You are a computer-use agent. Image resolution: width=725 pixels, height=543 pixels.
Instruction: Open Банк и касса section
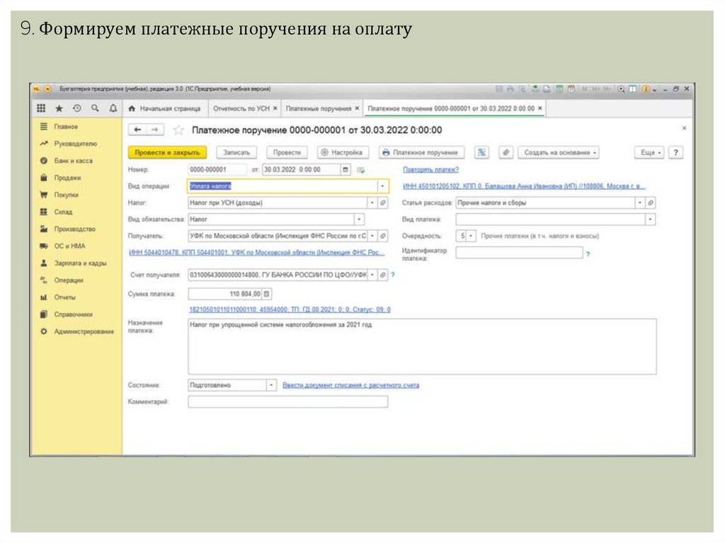(x=73, y=161)
